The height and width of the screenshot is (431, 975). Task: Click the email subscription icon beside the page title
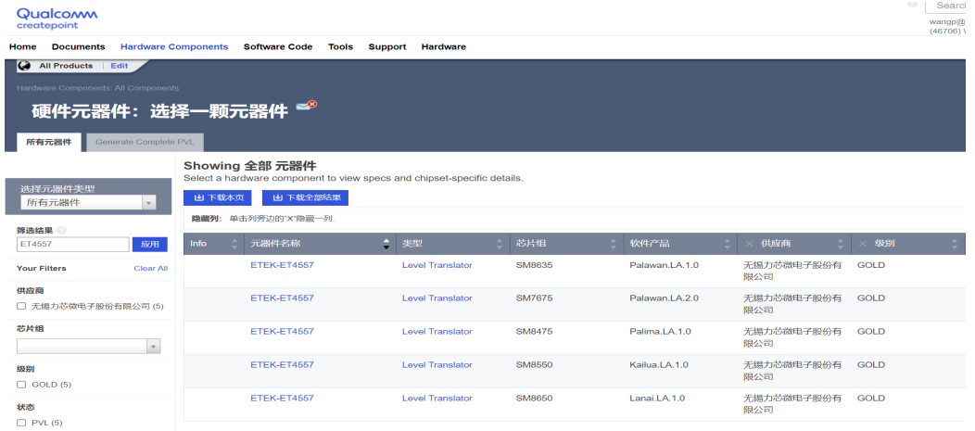[306, 108]
